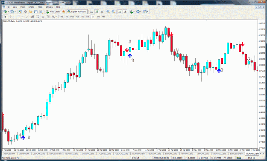Expand the Arrows tool dropdown arrow
The height and width of the screenshot is (161, 267).
[x=56, y=17]
